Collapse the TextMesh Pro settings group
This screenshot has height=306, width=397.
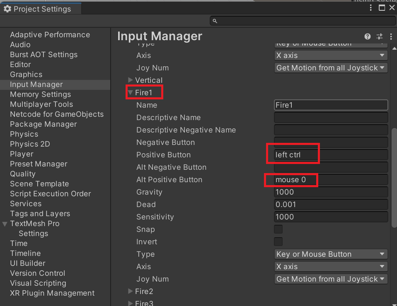pos(5,224)
